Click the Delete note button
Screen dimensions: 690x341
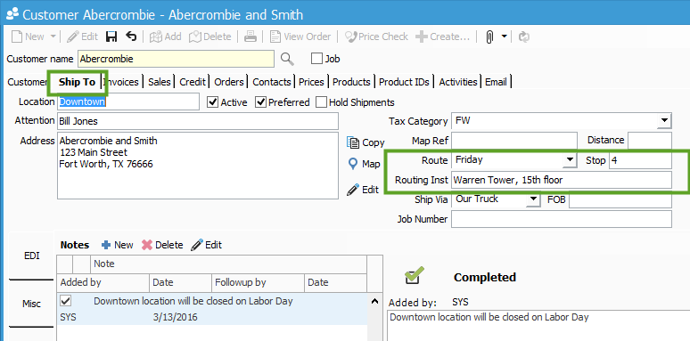162,245
